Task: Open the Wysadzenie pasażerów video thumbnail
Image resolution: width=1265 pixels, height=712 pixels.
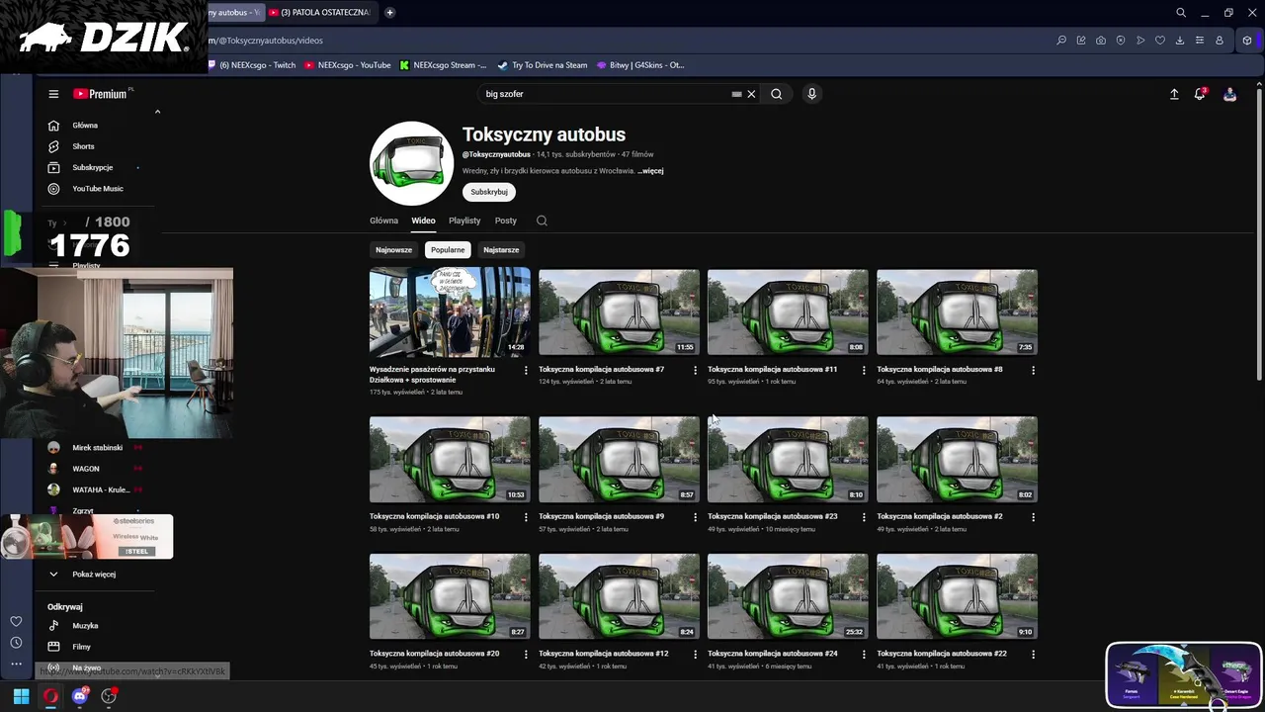Action: (x=450, y=311)
